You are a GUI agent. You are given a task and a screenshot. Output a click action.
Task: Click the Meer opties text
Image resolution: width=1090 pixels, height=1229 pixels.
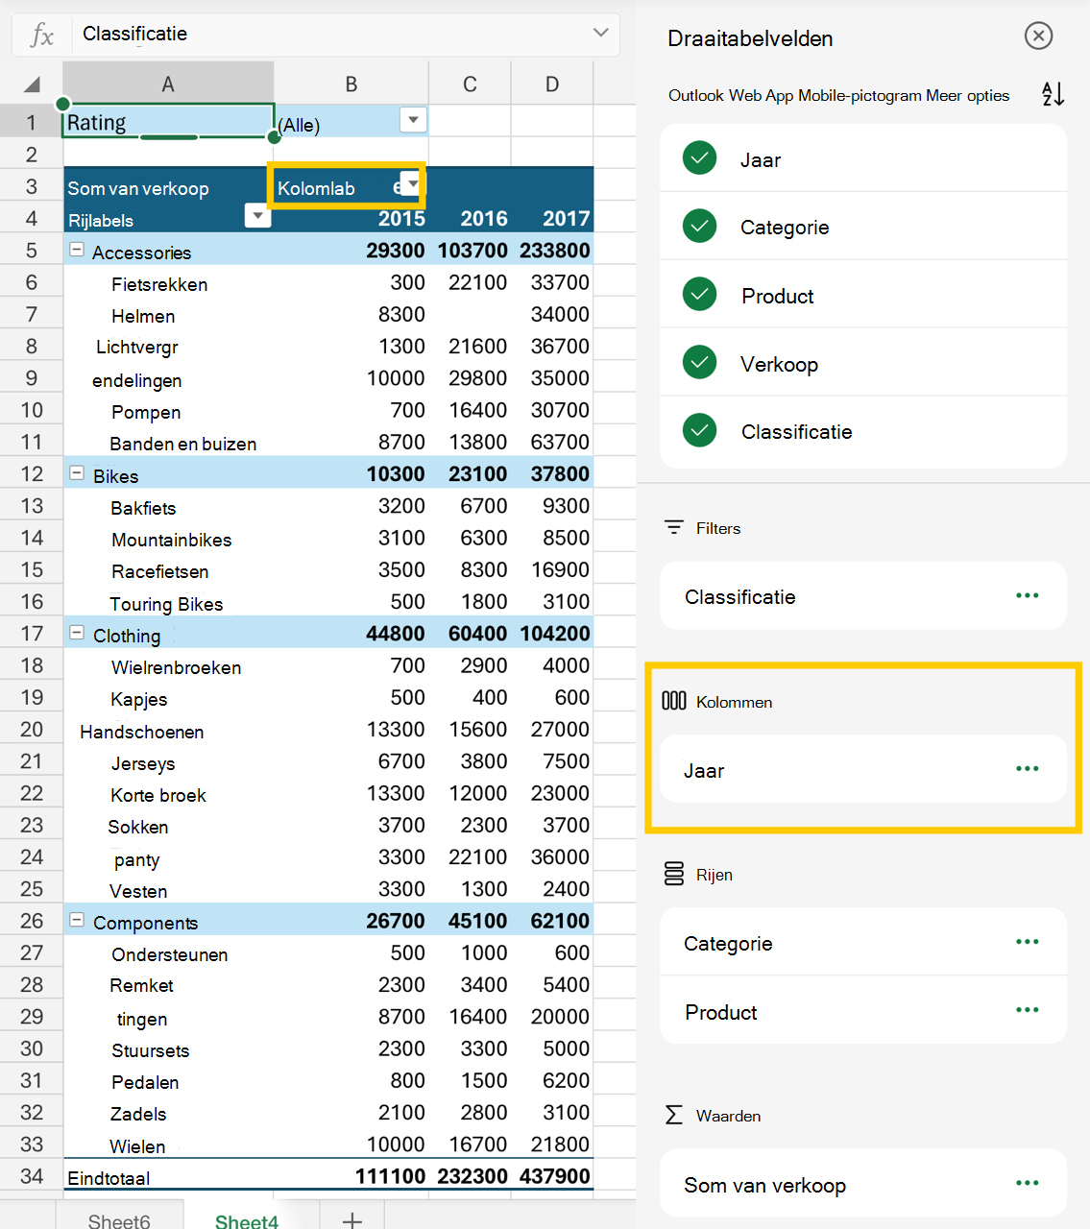click(967, 95)
